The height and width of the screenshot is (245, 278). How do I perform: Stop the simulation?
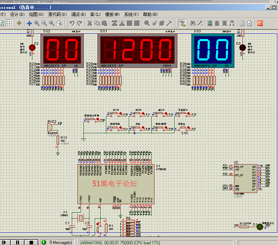coord(31,242)
